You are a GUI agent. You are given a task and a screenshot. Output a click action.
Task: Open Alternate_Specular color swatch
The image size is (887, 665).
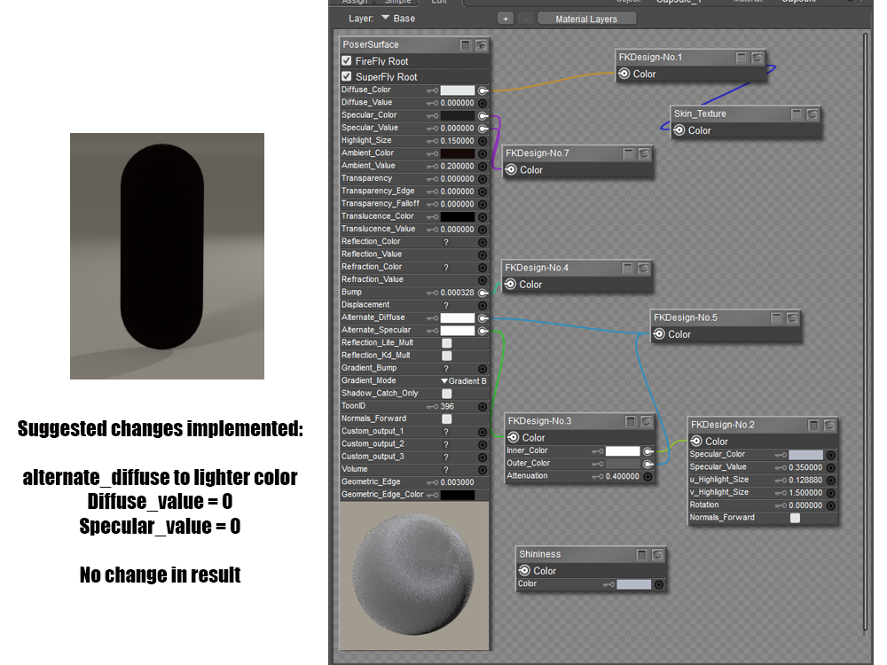tap(458, 331)
